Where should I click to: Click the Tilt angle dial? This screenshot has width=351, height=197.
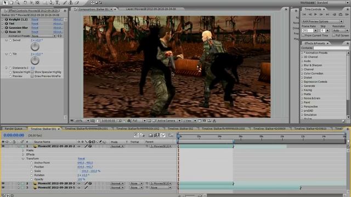(x=35, y=60)
